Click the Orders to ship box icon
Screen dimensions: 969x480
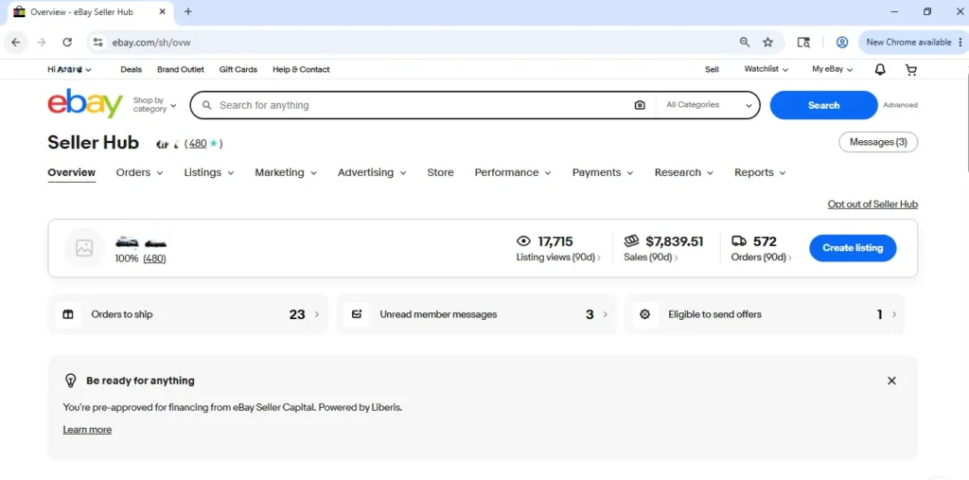tap(68, 314)
